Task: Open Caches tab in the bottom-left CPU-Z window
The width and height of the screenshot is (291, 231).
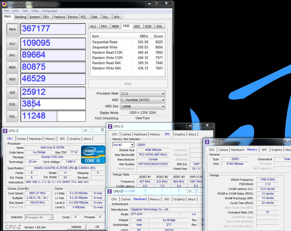Action: pyautogui.click(x=21, y=139)
